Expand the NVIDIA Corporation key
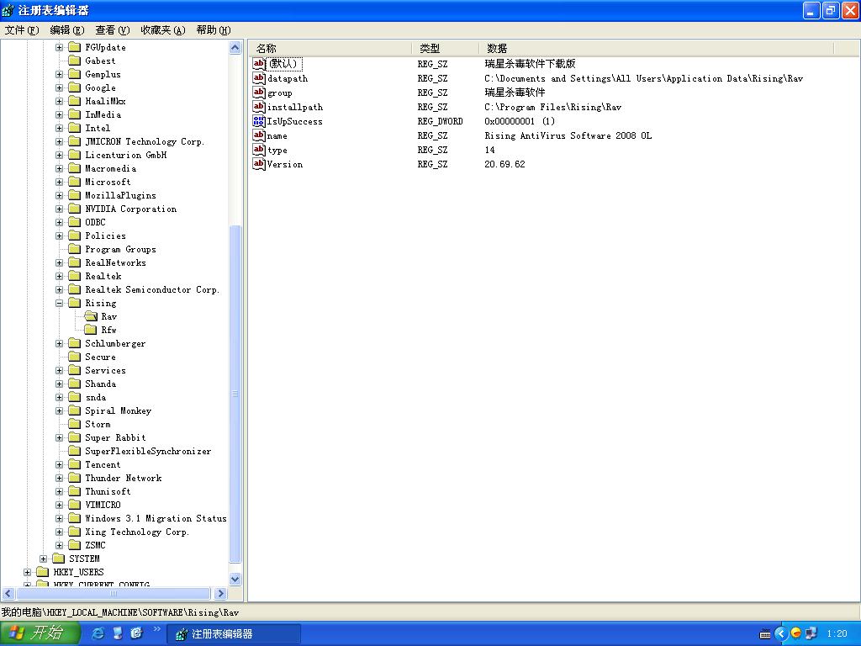 60,209
